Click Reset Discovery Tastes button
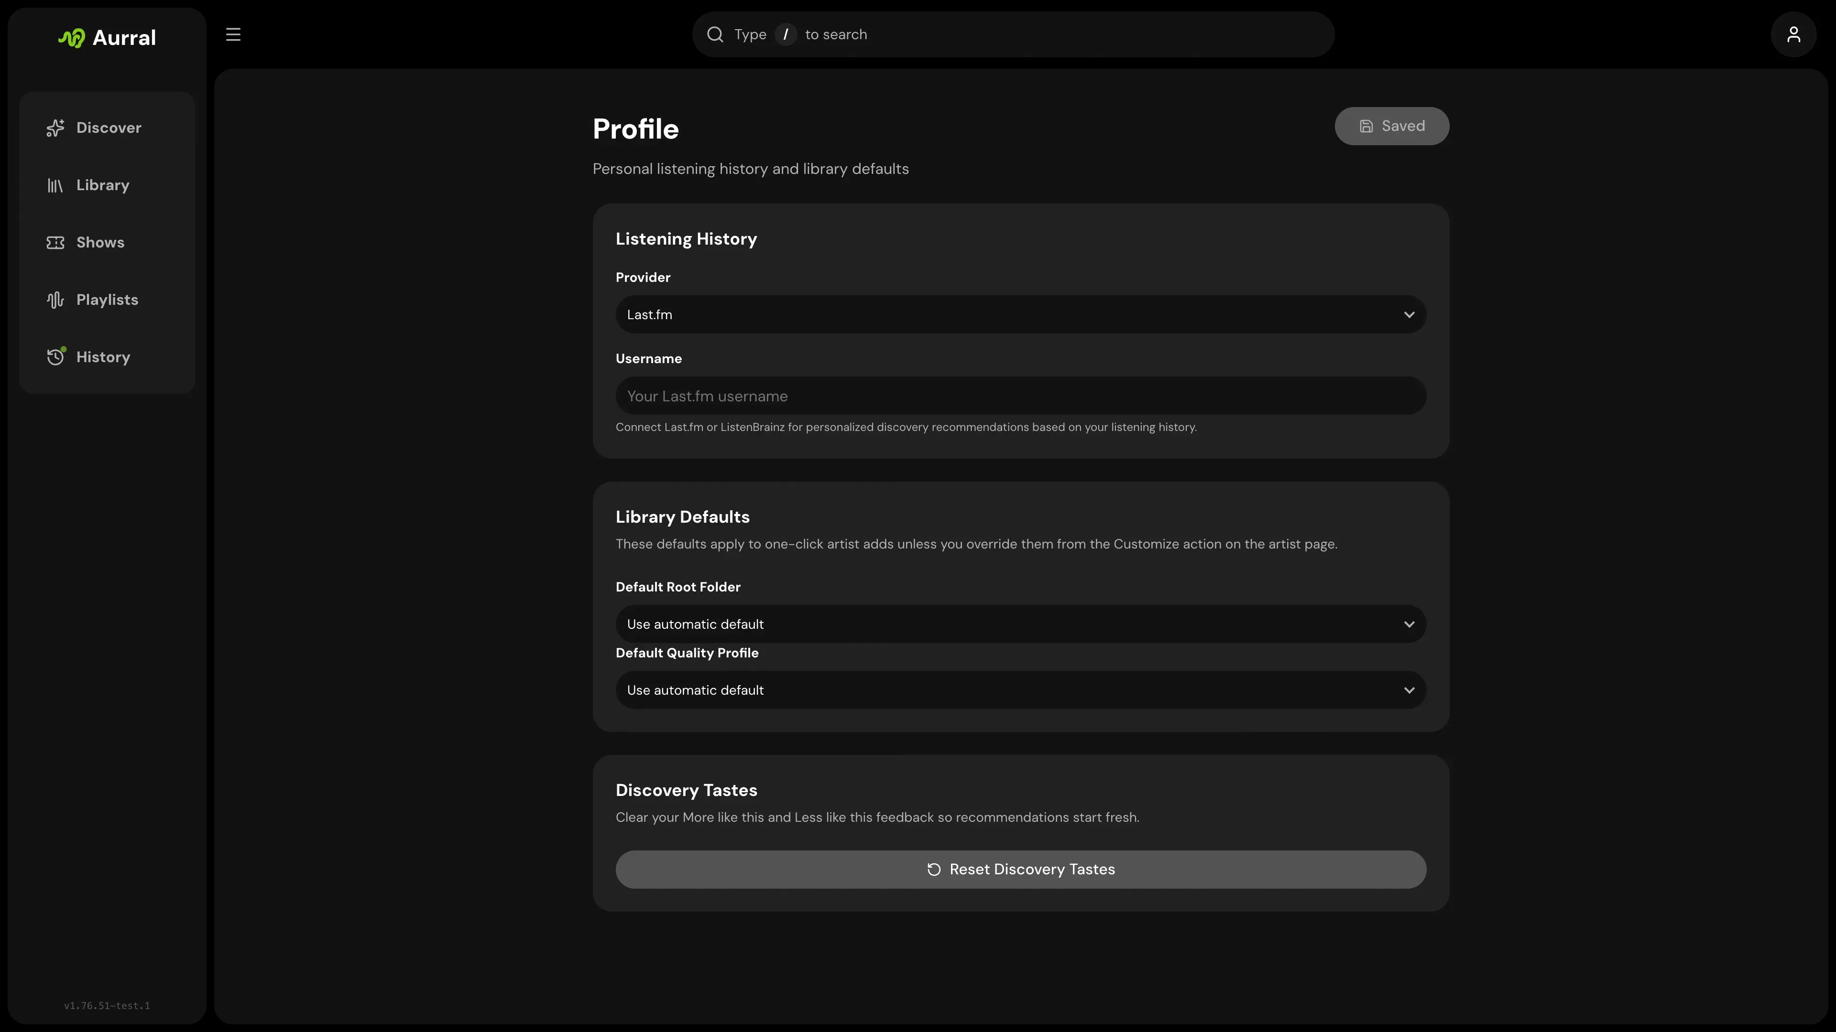This screenshot has height=1032, width=1836. [x=1021, y=869]
